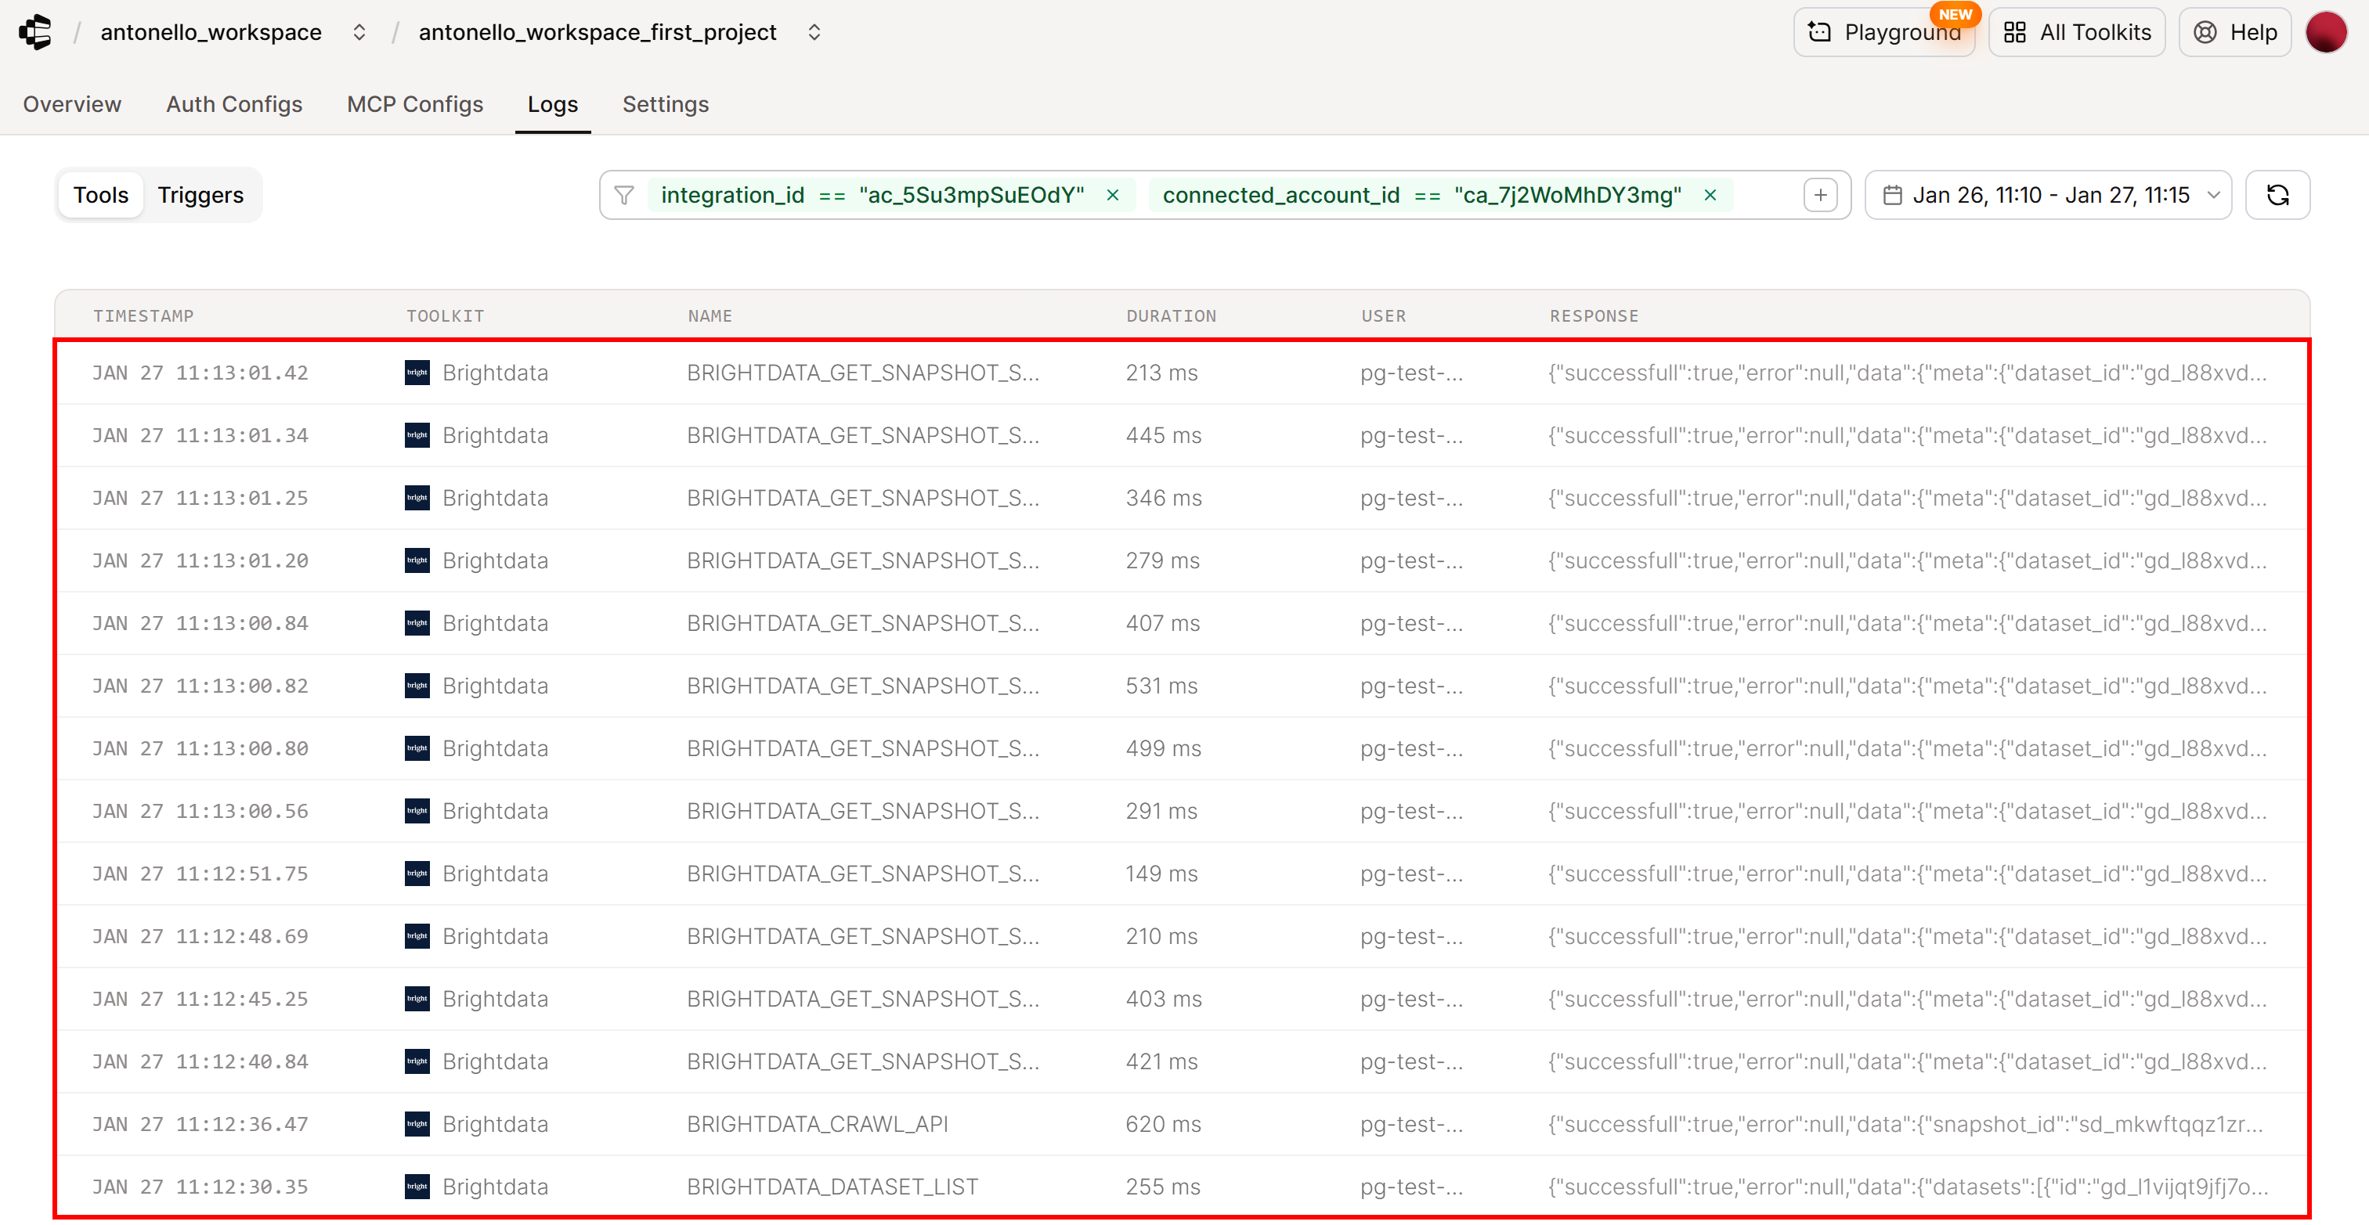Select the Tools toggle
Viewport: 2369px width, 1225px height.
[x=101, y=195]
